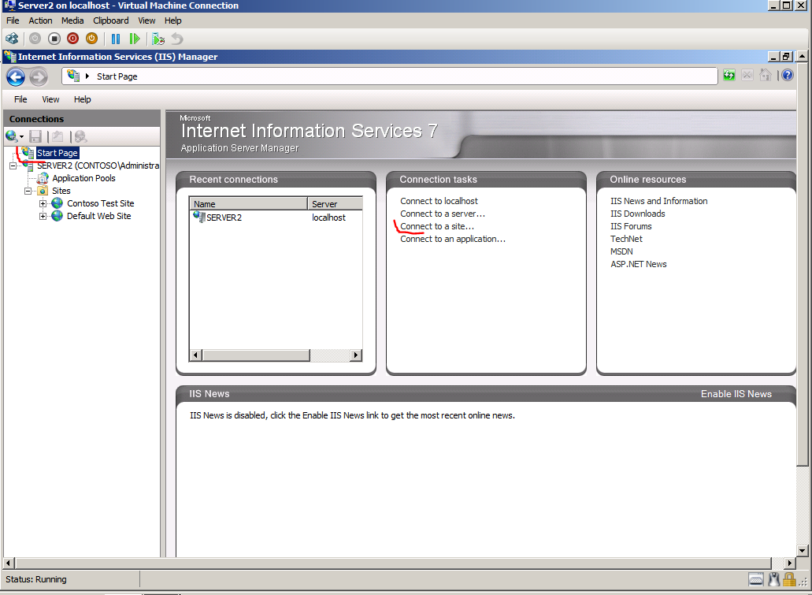The width and height of the screenshot is (812, 595).
Task: Collapse the Sites node
Action: tap(28, 191)
